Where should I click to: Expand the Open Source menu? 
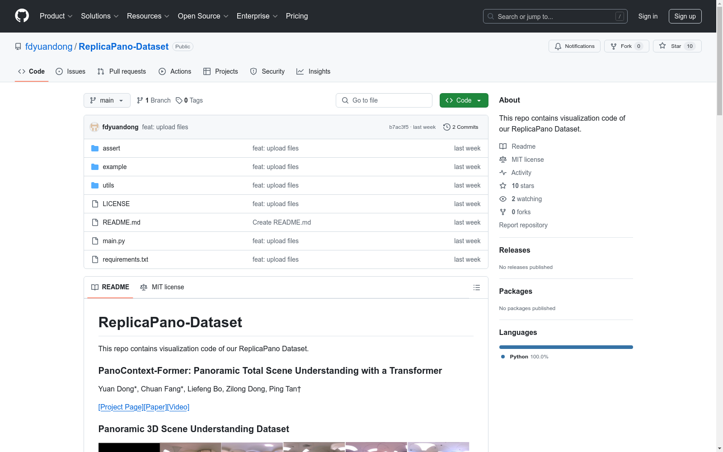click(x=203, y=16)
